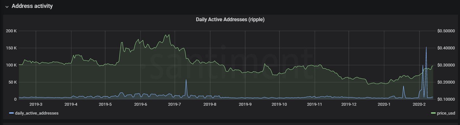The height and width of the screenshot is (125, 460).
Task: Click the 2019-7 x-axis label
Action: point(174,104)
